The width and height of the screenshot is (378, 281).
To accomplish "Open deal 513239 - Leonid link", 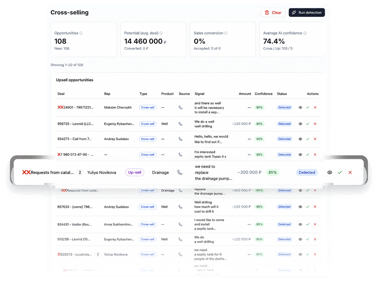I will pos(74,239).
